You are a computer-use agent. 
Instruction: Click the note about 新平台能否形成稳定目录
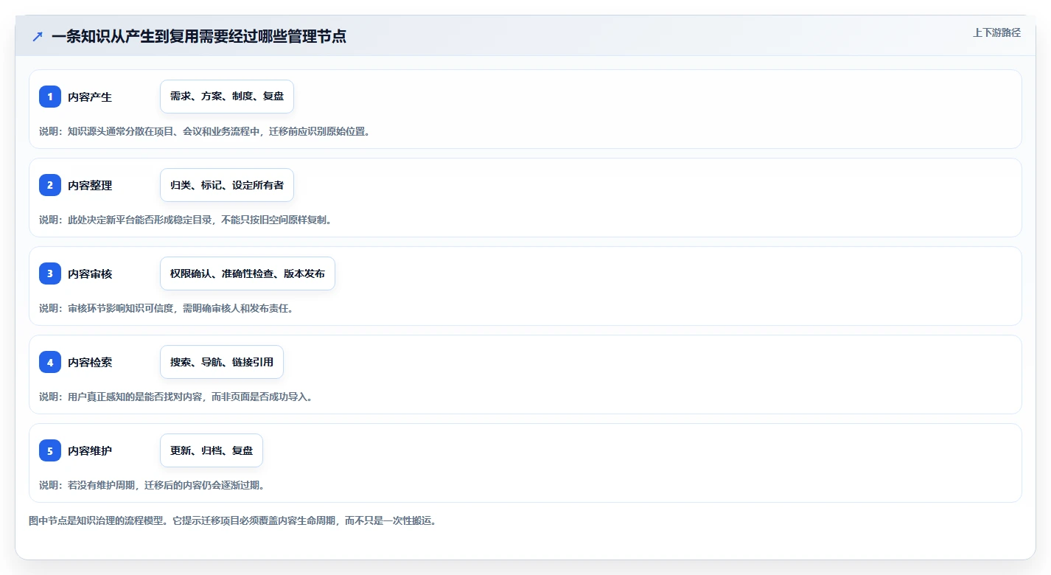click(185, 220)
